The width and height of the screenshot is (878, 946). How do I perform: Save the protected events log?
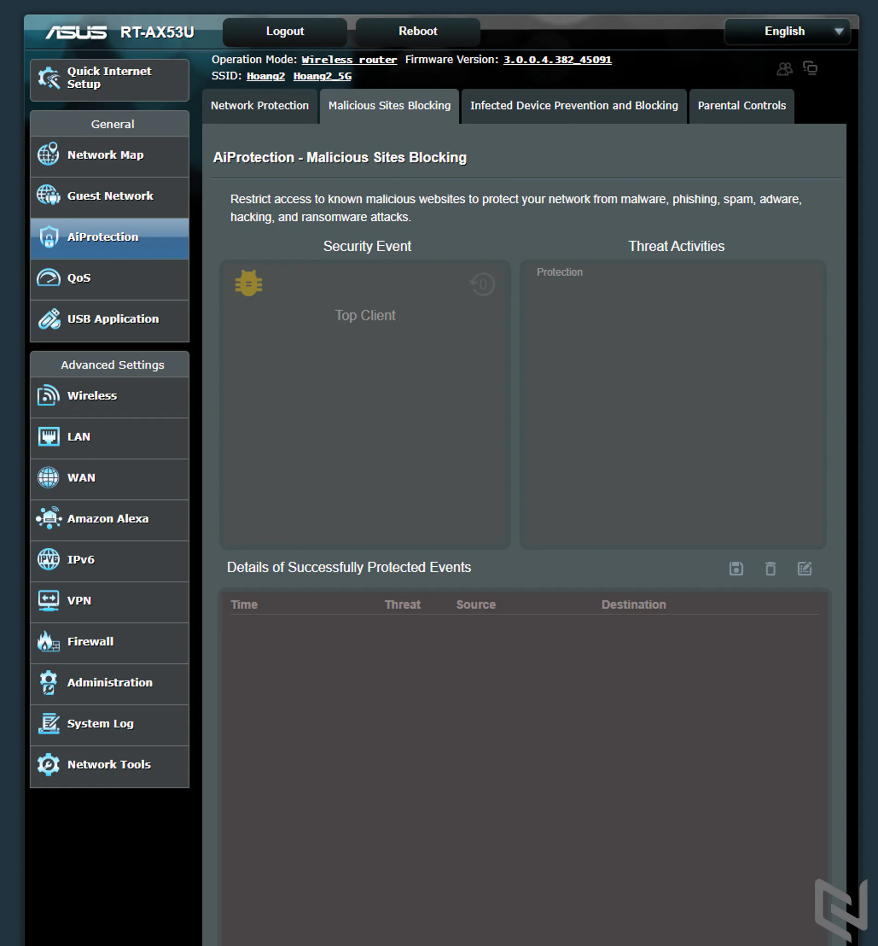(x=736, y=568)
